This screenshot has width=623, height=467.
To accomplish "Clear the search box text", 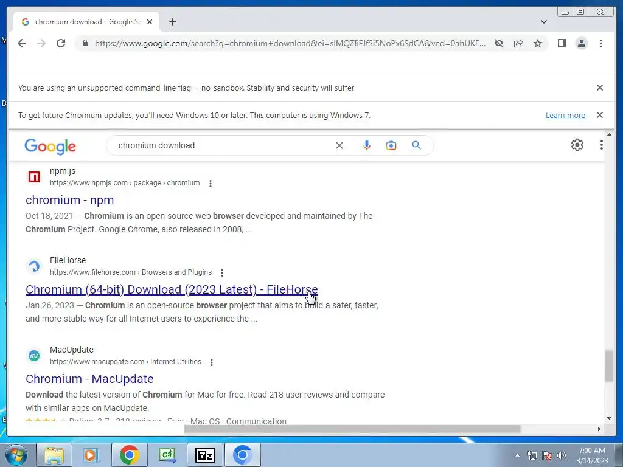I will (x=339, y=145).
